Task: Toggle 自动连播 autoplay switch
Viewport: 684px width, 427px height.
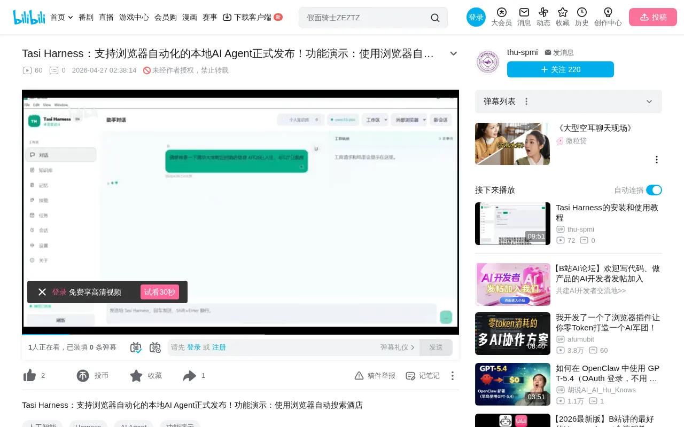Action: 654,190
